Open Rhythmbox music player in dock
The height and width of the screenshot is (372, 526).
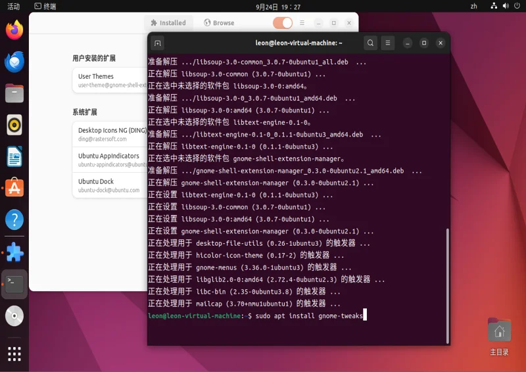pyautogui.click(x=14, y=125)
